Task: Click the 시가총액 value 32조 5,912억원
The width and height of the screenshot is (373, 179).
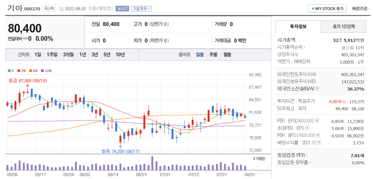Action: (x=348, y=40)
